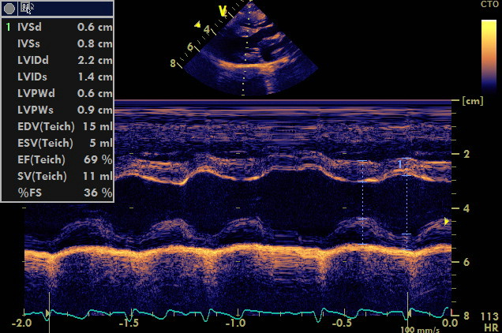Click the caliper marker labeled 1 on M-mode
This screenshot has width=502, height=333.
point(400,163)
